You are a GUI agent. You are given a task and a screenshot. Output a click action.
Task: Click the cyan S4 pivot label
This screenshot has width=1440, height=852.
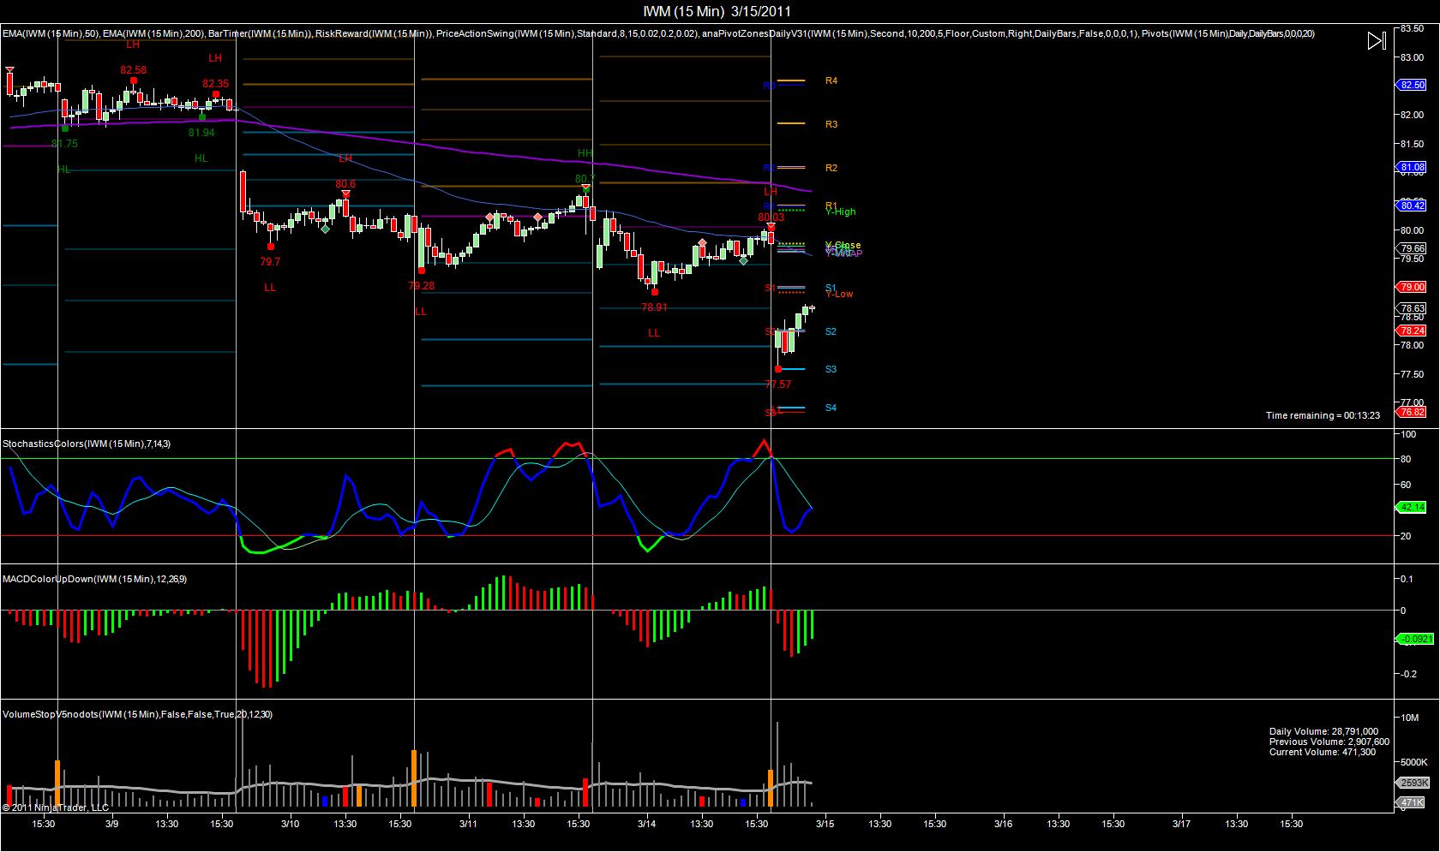coord(831,408)
